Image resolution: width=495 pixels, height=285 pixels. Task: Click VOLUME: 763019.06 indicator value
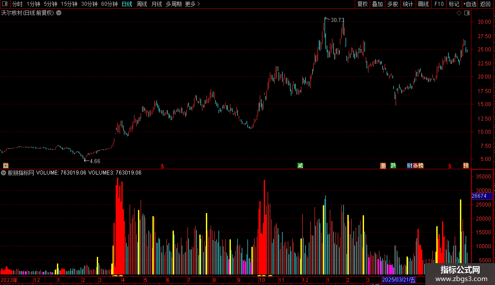(x=61, y=173)
